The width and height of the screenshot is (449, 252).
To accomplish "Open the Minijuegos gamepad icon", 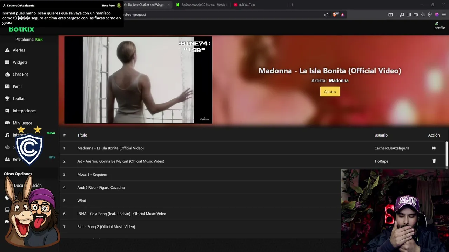I will (x=7, y=123).
